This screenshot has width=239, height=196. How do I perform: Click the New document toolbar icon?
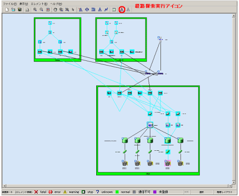[7, 10]
